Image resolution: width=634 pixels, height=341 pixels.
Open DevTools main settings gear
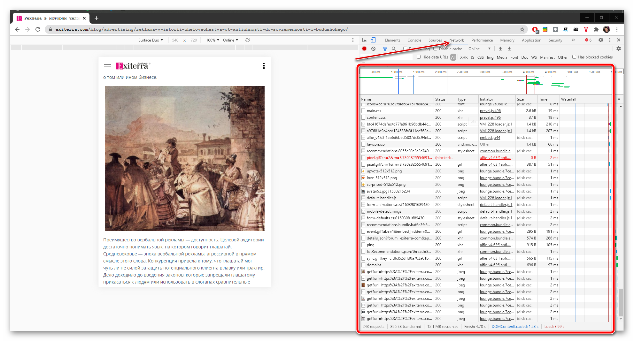601,40
